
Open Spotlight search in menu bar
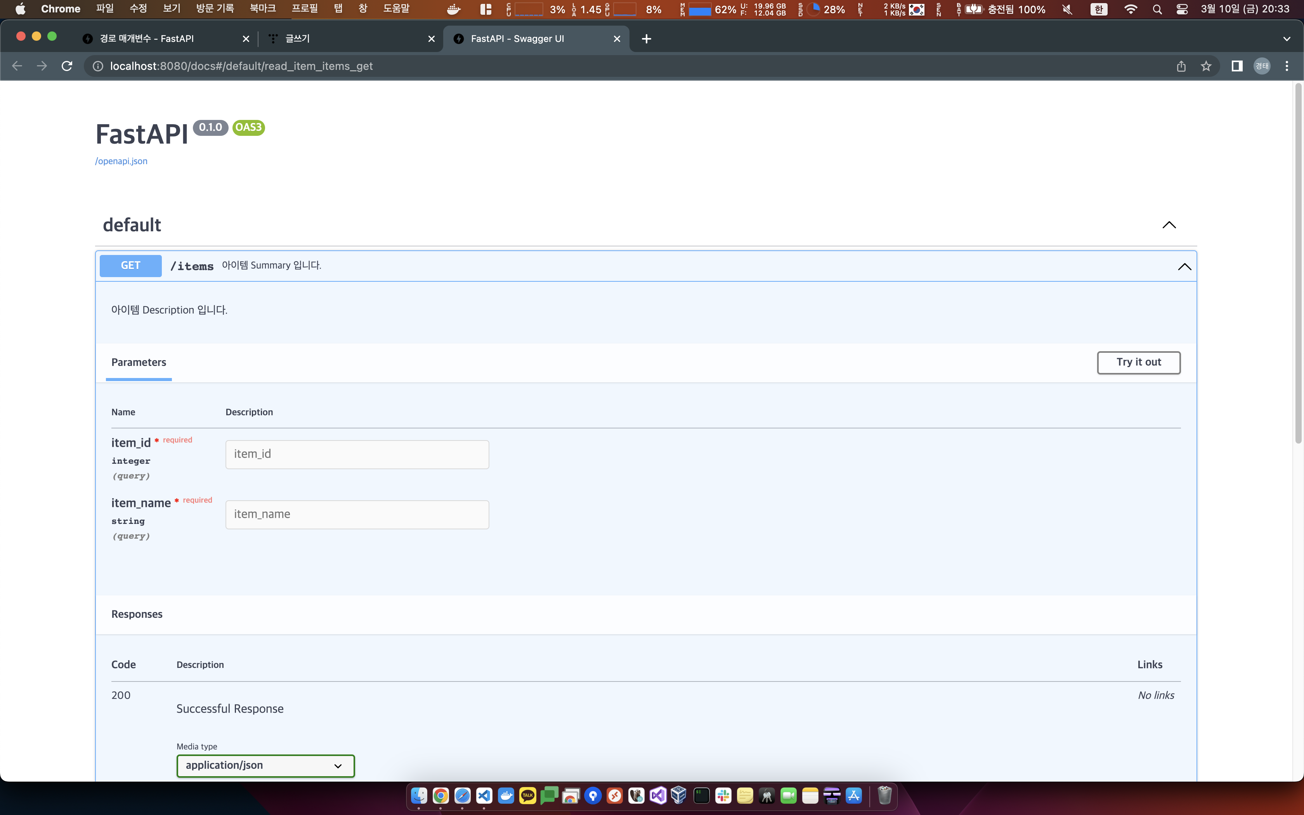[1157, 9]
